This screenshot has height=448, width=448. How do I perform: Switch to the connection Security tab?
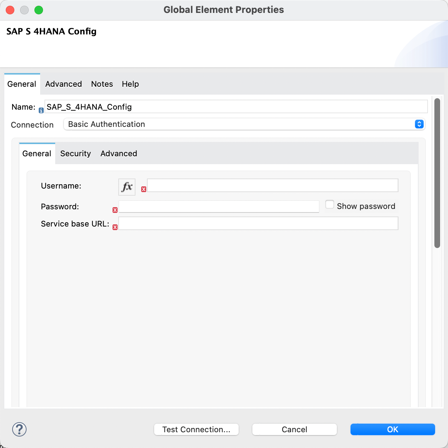click(76, 153)
